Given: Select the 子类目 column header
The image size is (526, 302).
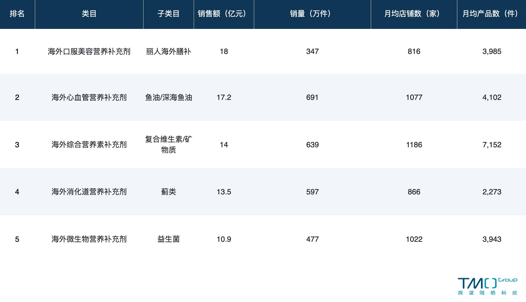Looking at the screenshot, I should [168, 14].
